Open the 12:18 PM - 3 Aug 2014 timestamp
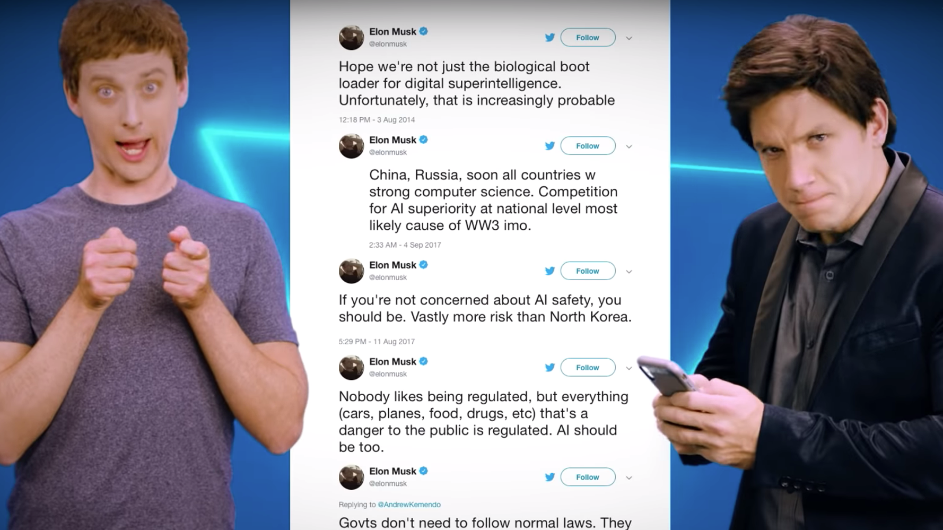Viewport: 943px width, 530px height. tap(377, 120)
